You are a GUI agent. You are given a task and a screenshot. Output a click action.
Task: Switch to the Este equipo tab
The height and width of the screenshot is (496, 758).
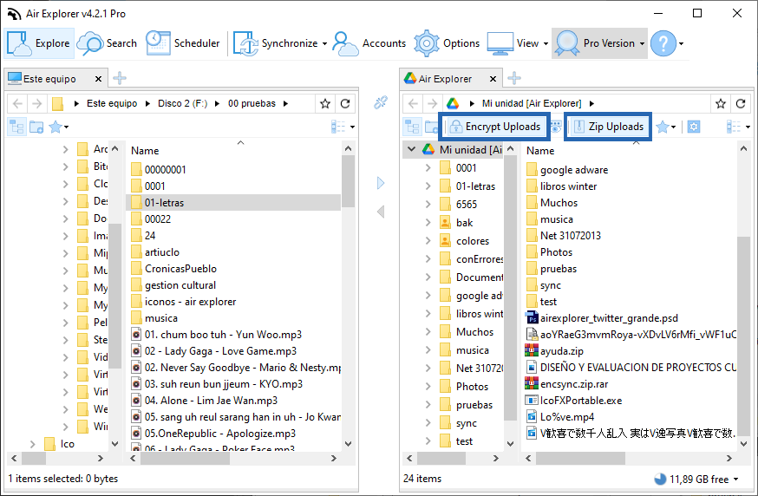[49, 79]
